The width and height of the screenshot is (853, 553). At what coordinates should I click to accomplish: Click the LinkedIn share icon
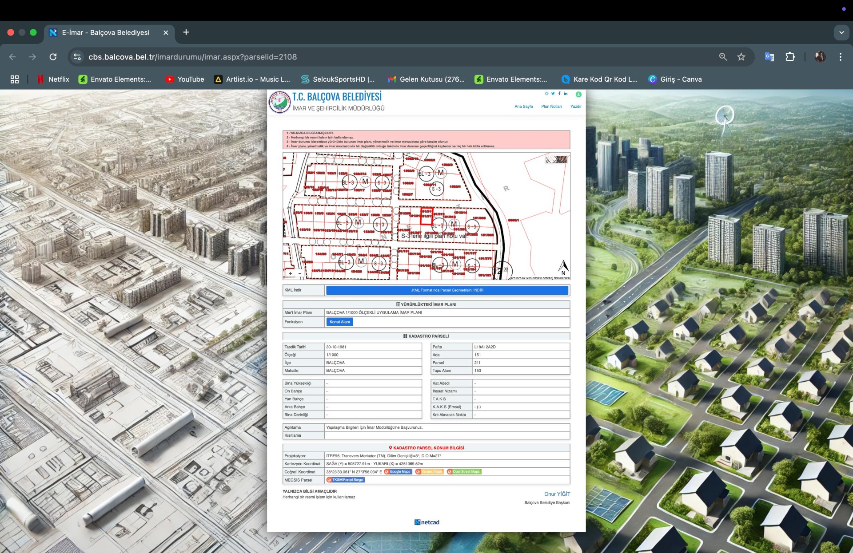click(x=566, y=94)
